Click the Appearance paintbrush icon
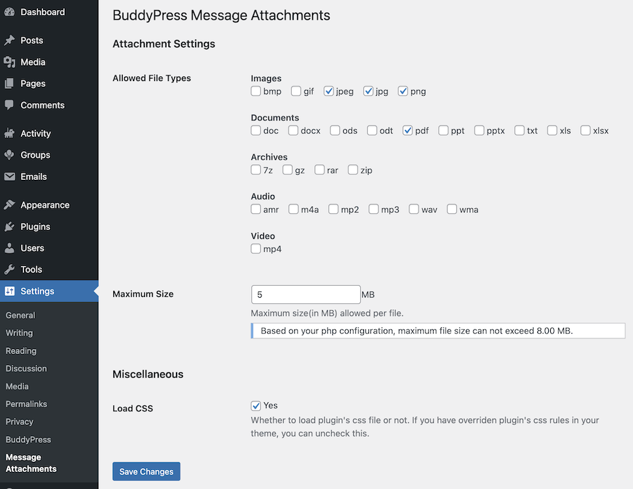The width and height of the screenshot is (633, 489). tap(9, 205)
